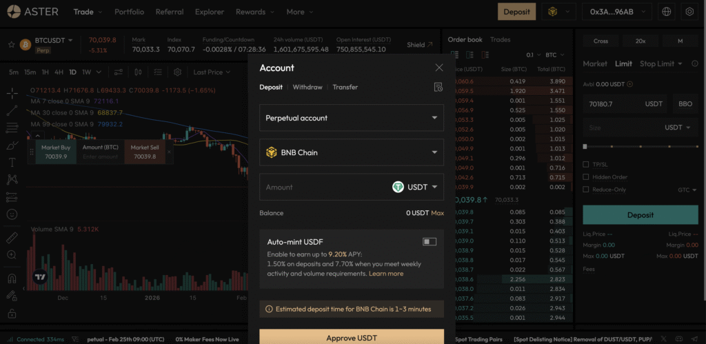Open the forecasting and measurement tool
Viewport: 706px width, 344px height.
(x=12, y=197)
